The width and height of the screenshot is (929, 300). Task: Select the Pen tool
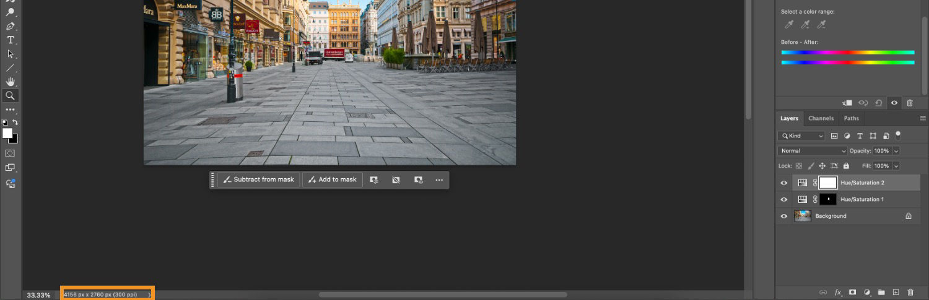pyautogui.click(x=11, y=26)
